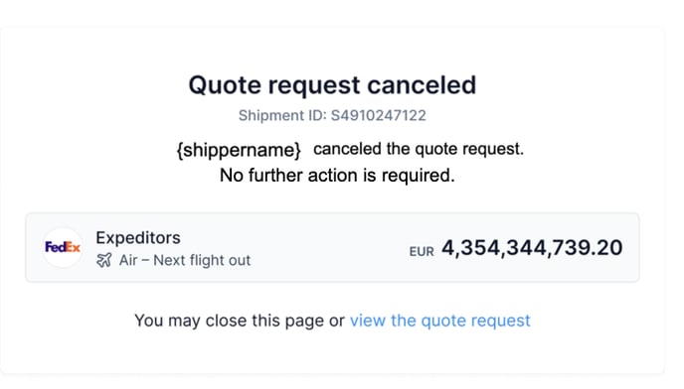Click the Next flight out text

(202, 261)
